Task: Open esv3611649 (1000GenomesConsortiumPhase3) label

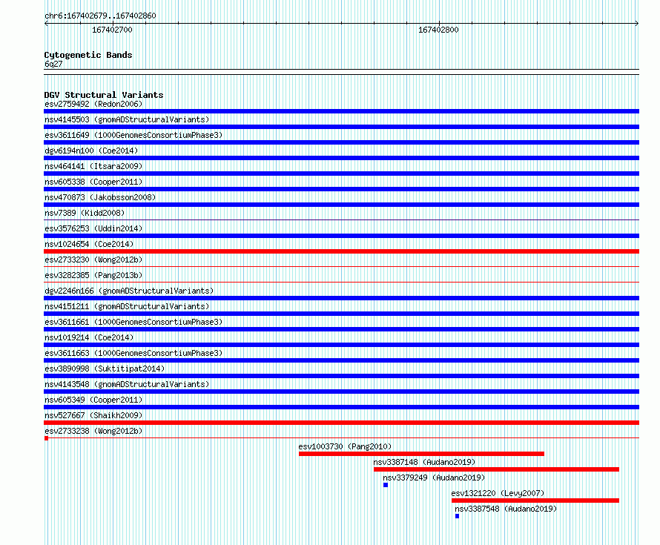Action: point(133,135)
